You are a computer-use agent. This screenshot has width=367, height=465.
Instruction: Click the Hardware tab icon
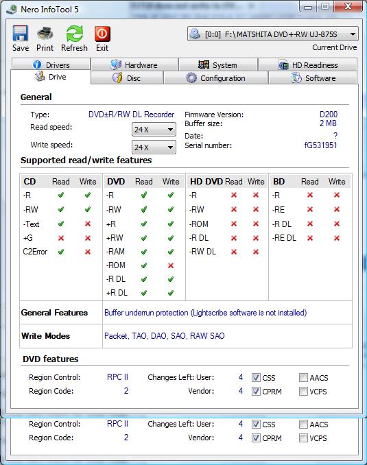coord(116,64)
